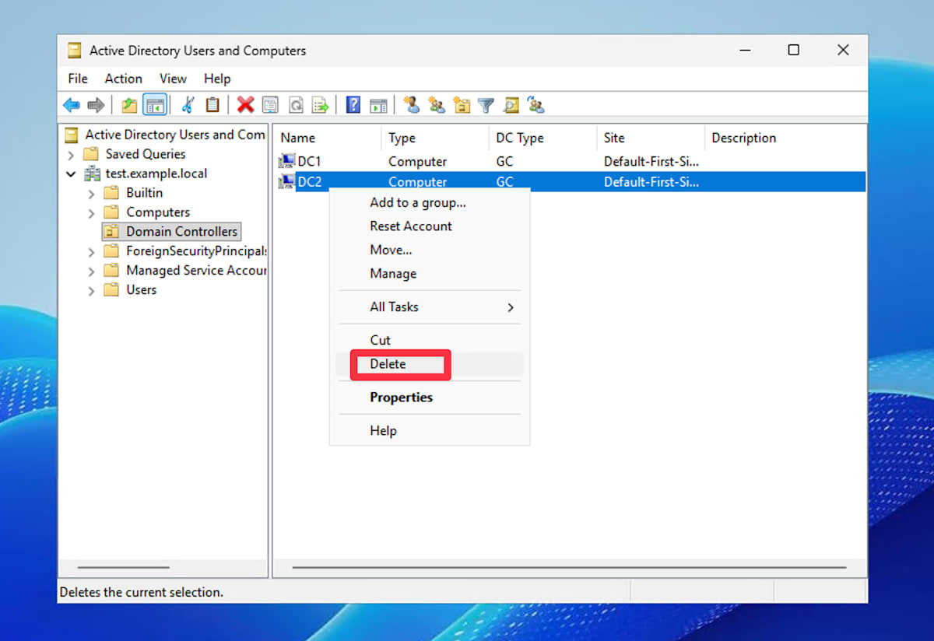Select the Computers tree item
The height and width of the screenshot is (641, 934).
click(x=158, y=212)
